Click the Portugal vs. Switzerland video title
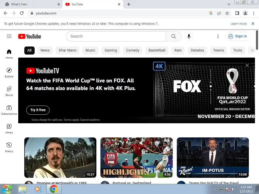 point(132,183)
